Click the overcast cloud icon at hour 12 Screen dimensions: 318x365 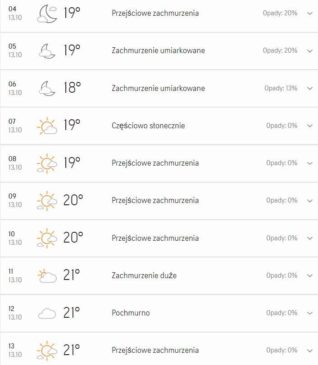coord(47,313)
